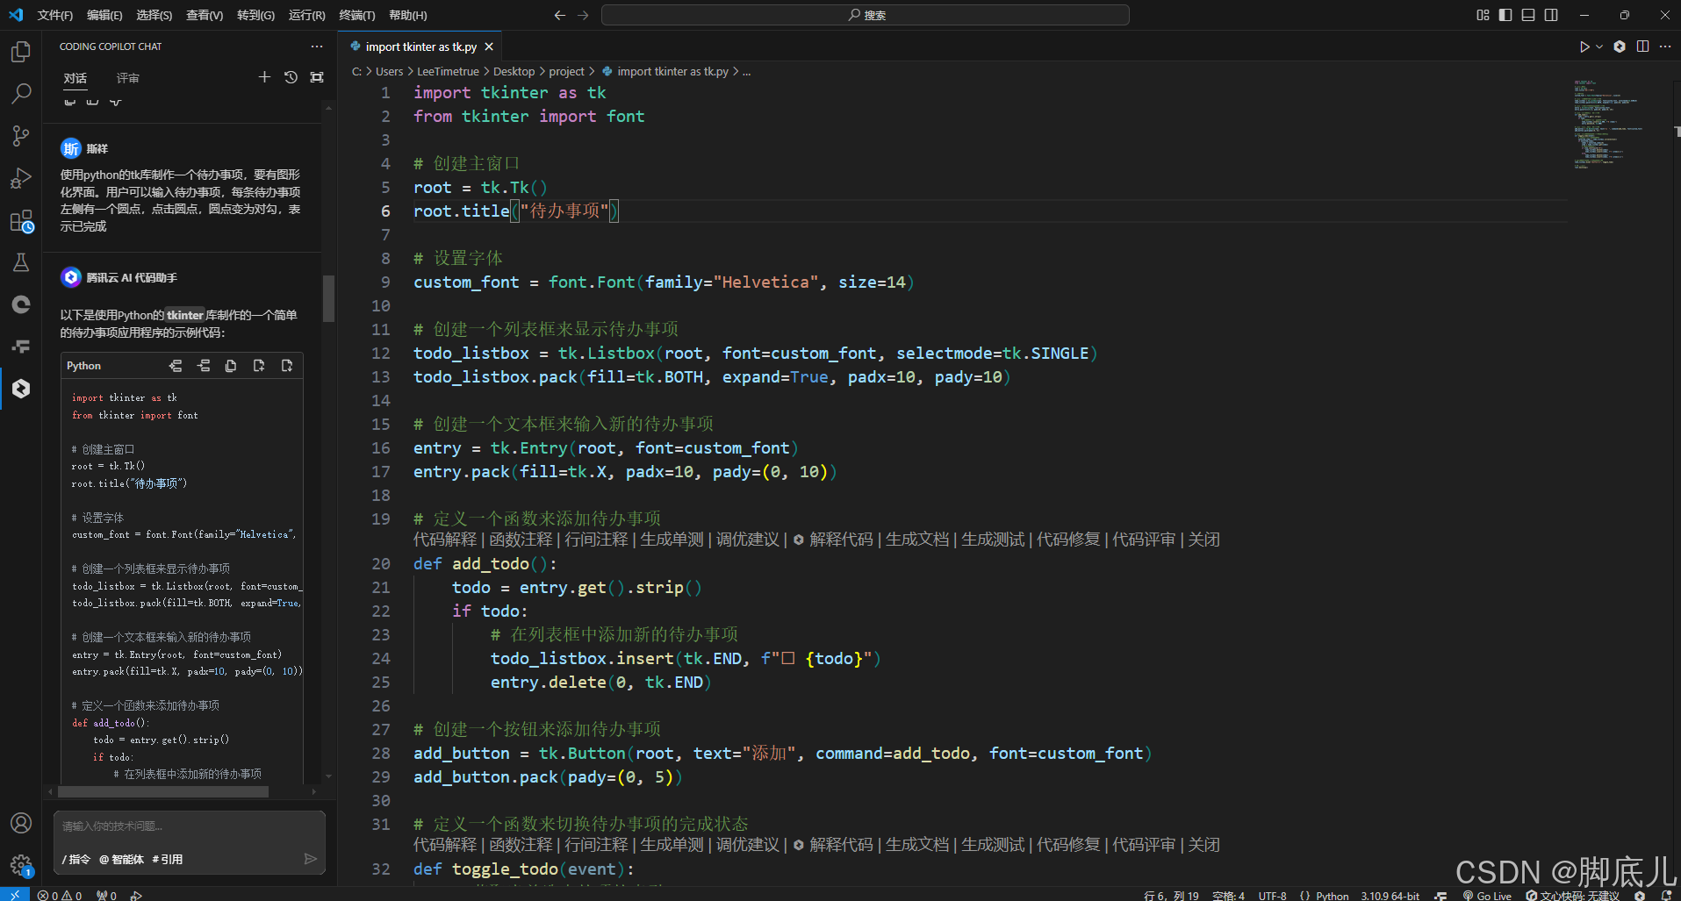Open the Extensions view
The width and height of the screenshot is (1681, 901).
click(x=21, y=221)
